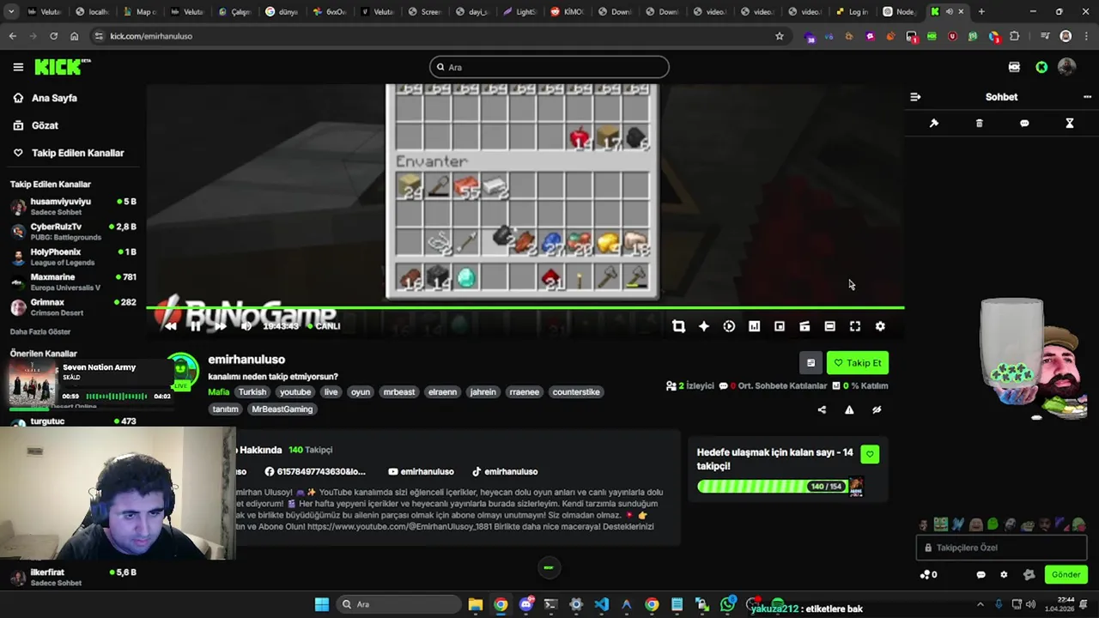The width and height of the screenshot is (1099, 618).
Task: Click the follower goal 140 / 154 bar
Action: pos(773,486)
